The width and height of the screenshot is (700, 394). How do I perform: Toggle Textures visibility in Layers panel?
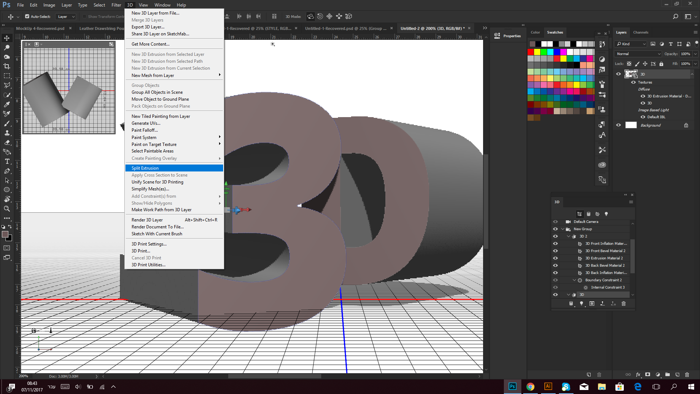pos(634,82)
